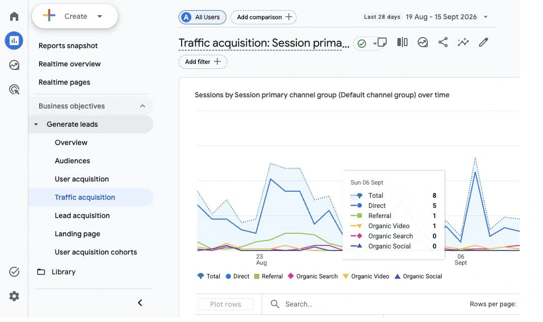Open Landing page report
The width and height of the screenshot is (543, 322).
[77, 234]
